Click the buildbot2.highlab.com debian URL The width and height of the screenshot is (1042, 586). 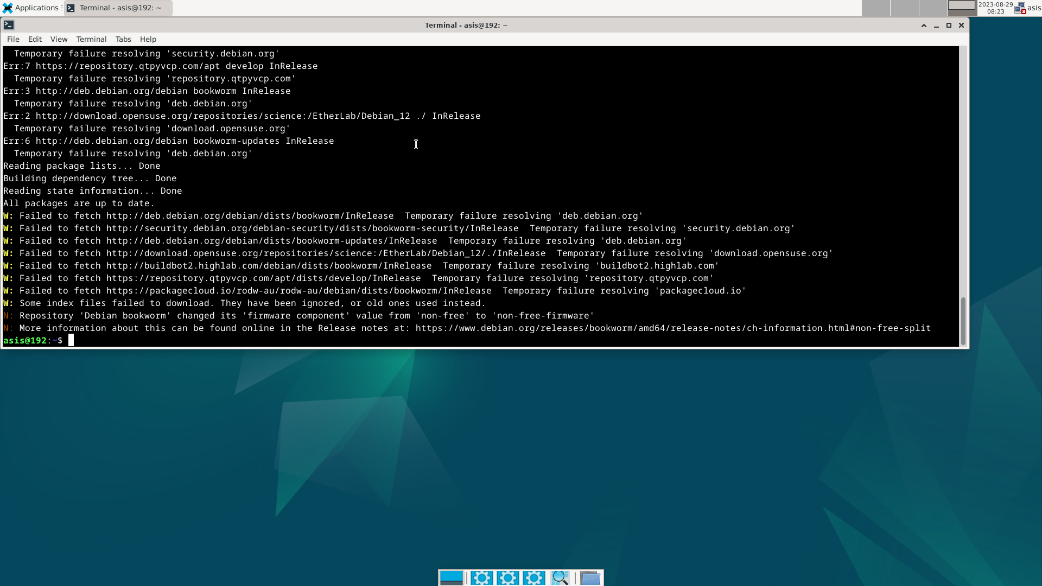coord(269,266)
